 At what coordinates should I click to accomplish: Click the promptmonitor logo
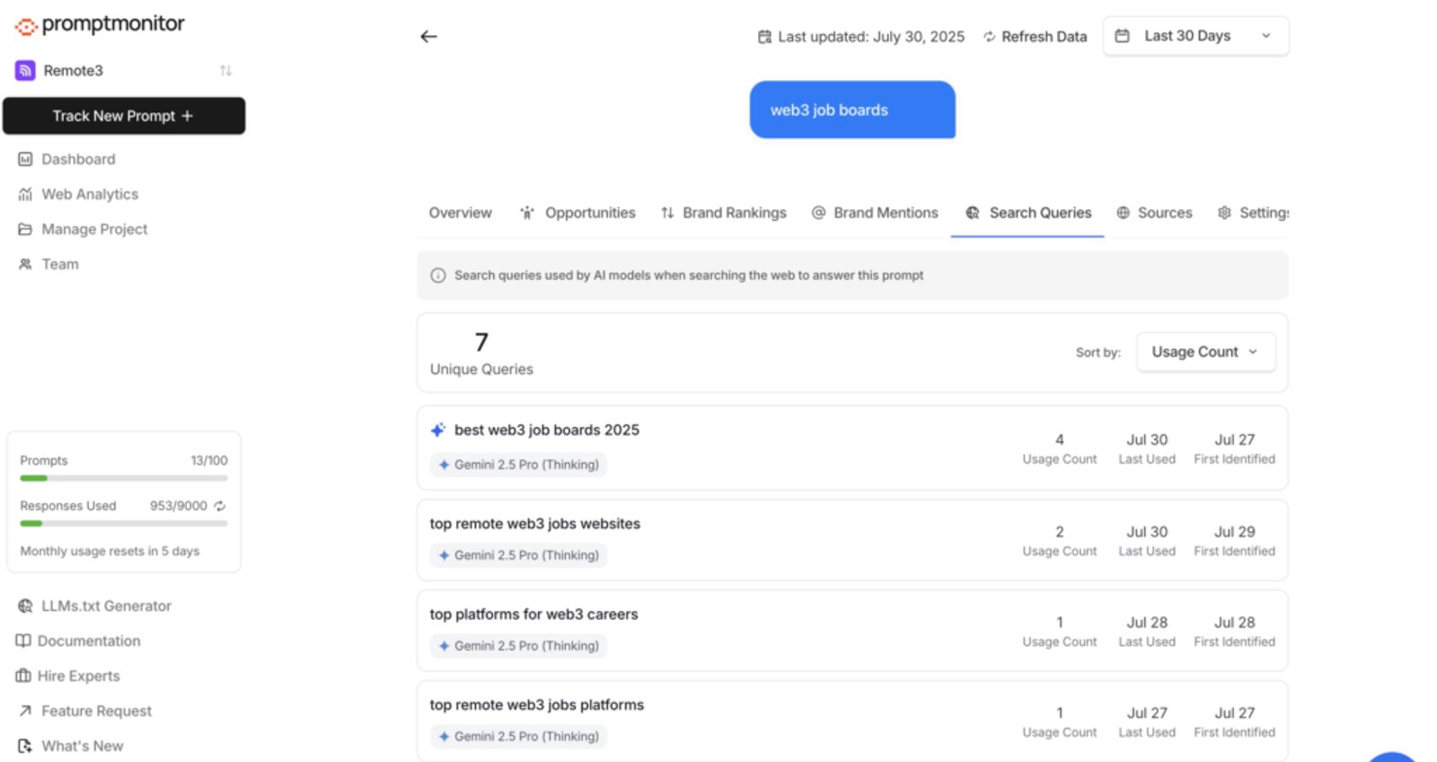(x=100, y=24)
